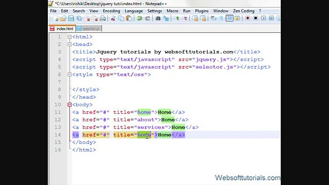
Task: Click the Replace toolbar icon
Action: [166, 18]
